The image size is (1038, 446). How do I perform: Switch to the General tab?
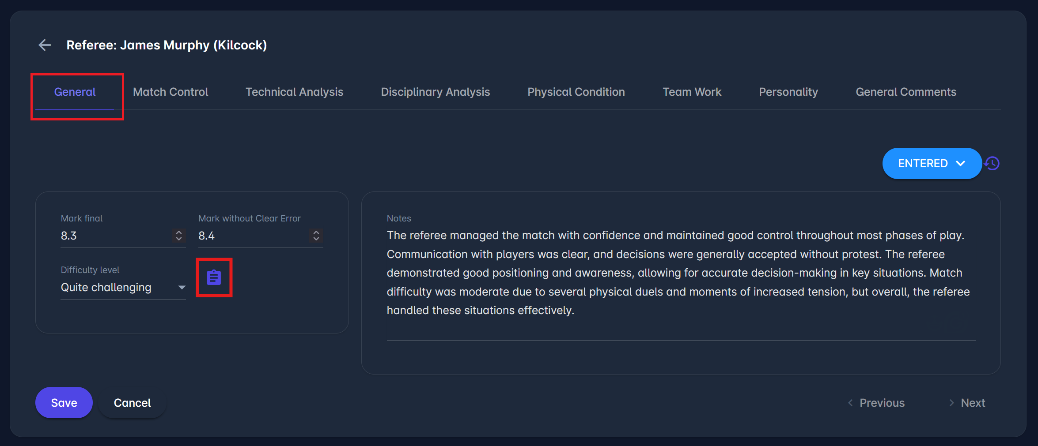[75, 92]
